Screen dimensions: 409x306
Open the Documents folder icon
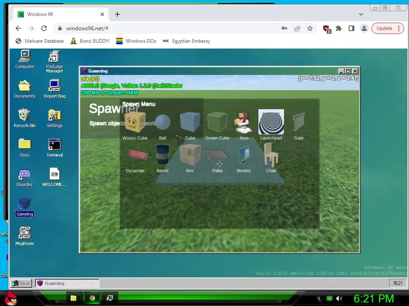coord(25,89)
